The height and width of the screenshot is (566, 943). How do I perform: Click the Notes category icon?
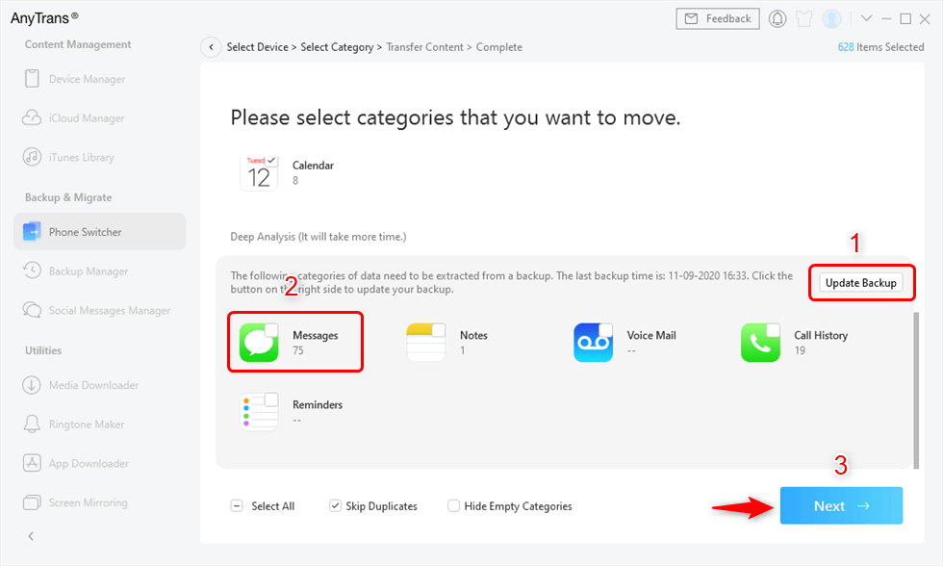[426, 343]
